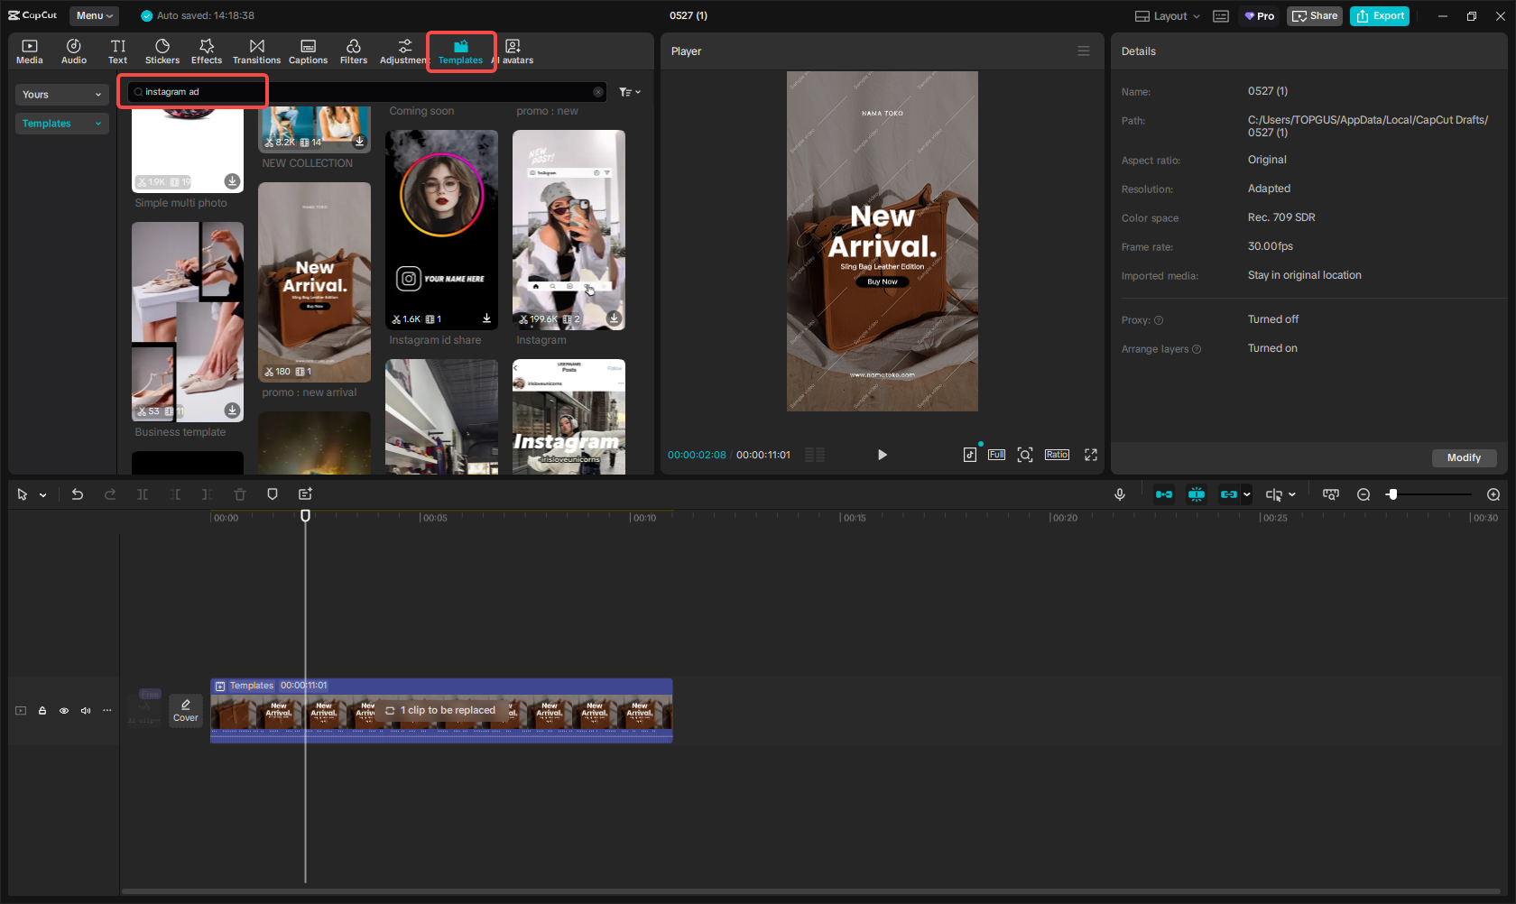Mute the template track audio

(x=85, y=710)
